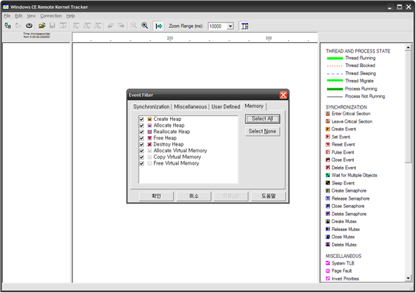
Task: Uncheck the Copy Virtual Memory checkbox
Action: pos(142,157)
